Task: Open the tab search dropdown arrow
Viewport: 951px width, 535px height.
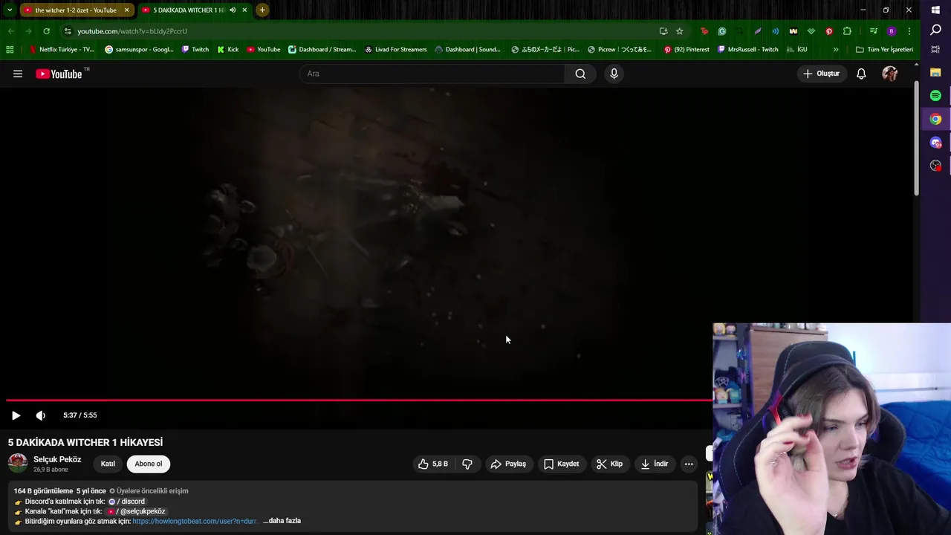Action: [9, 10]
